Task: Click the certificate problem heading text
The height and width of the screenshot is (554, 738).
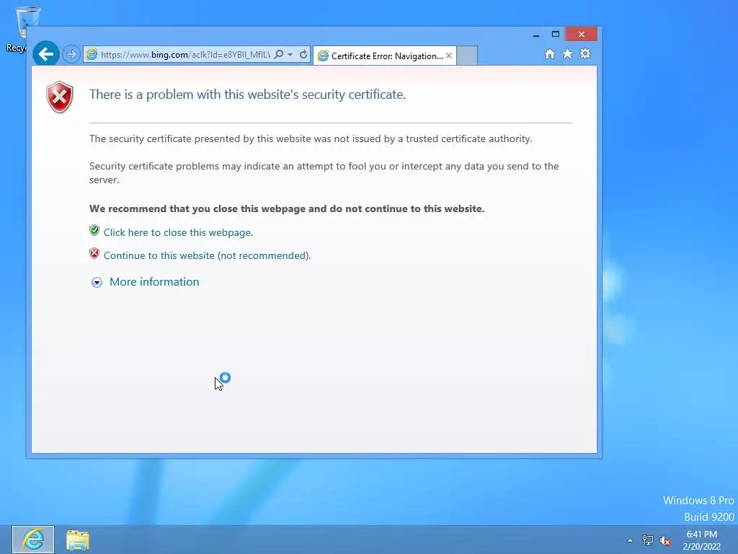Action: (x=247, y=94)
